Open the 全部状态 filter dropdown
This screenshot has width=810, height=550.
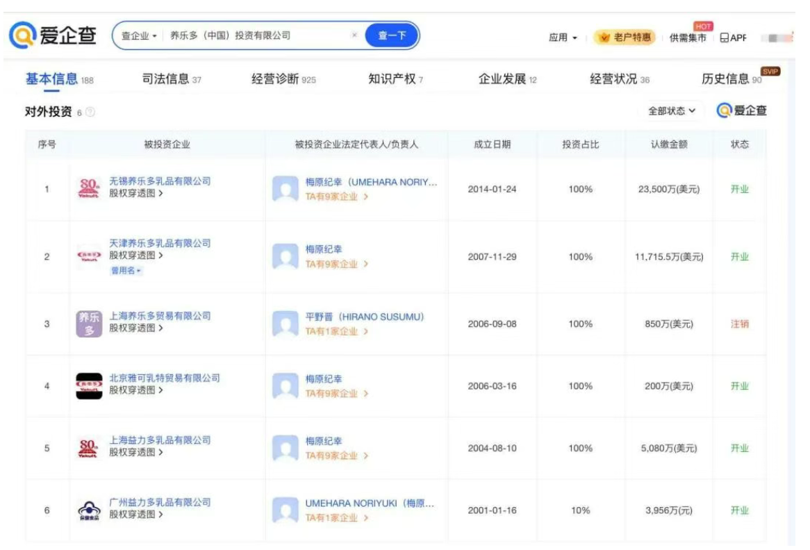coord(671,111)
